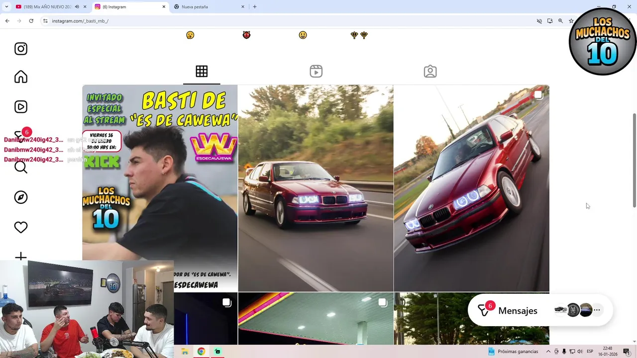Open the gas station ceiling lights post
The image size is (637, 358).
316,319
